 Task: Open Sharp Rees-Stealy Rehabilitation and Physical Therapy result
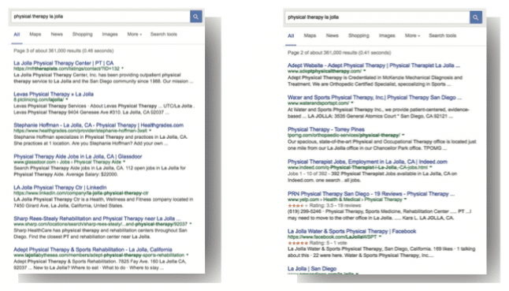pos(97,218)
